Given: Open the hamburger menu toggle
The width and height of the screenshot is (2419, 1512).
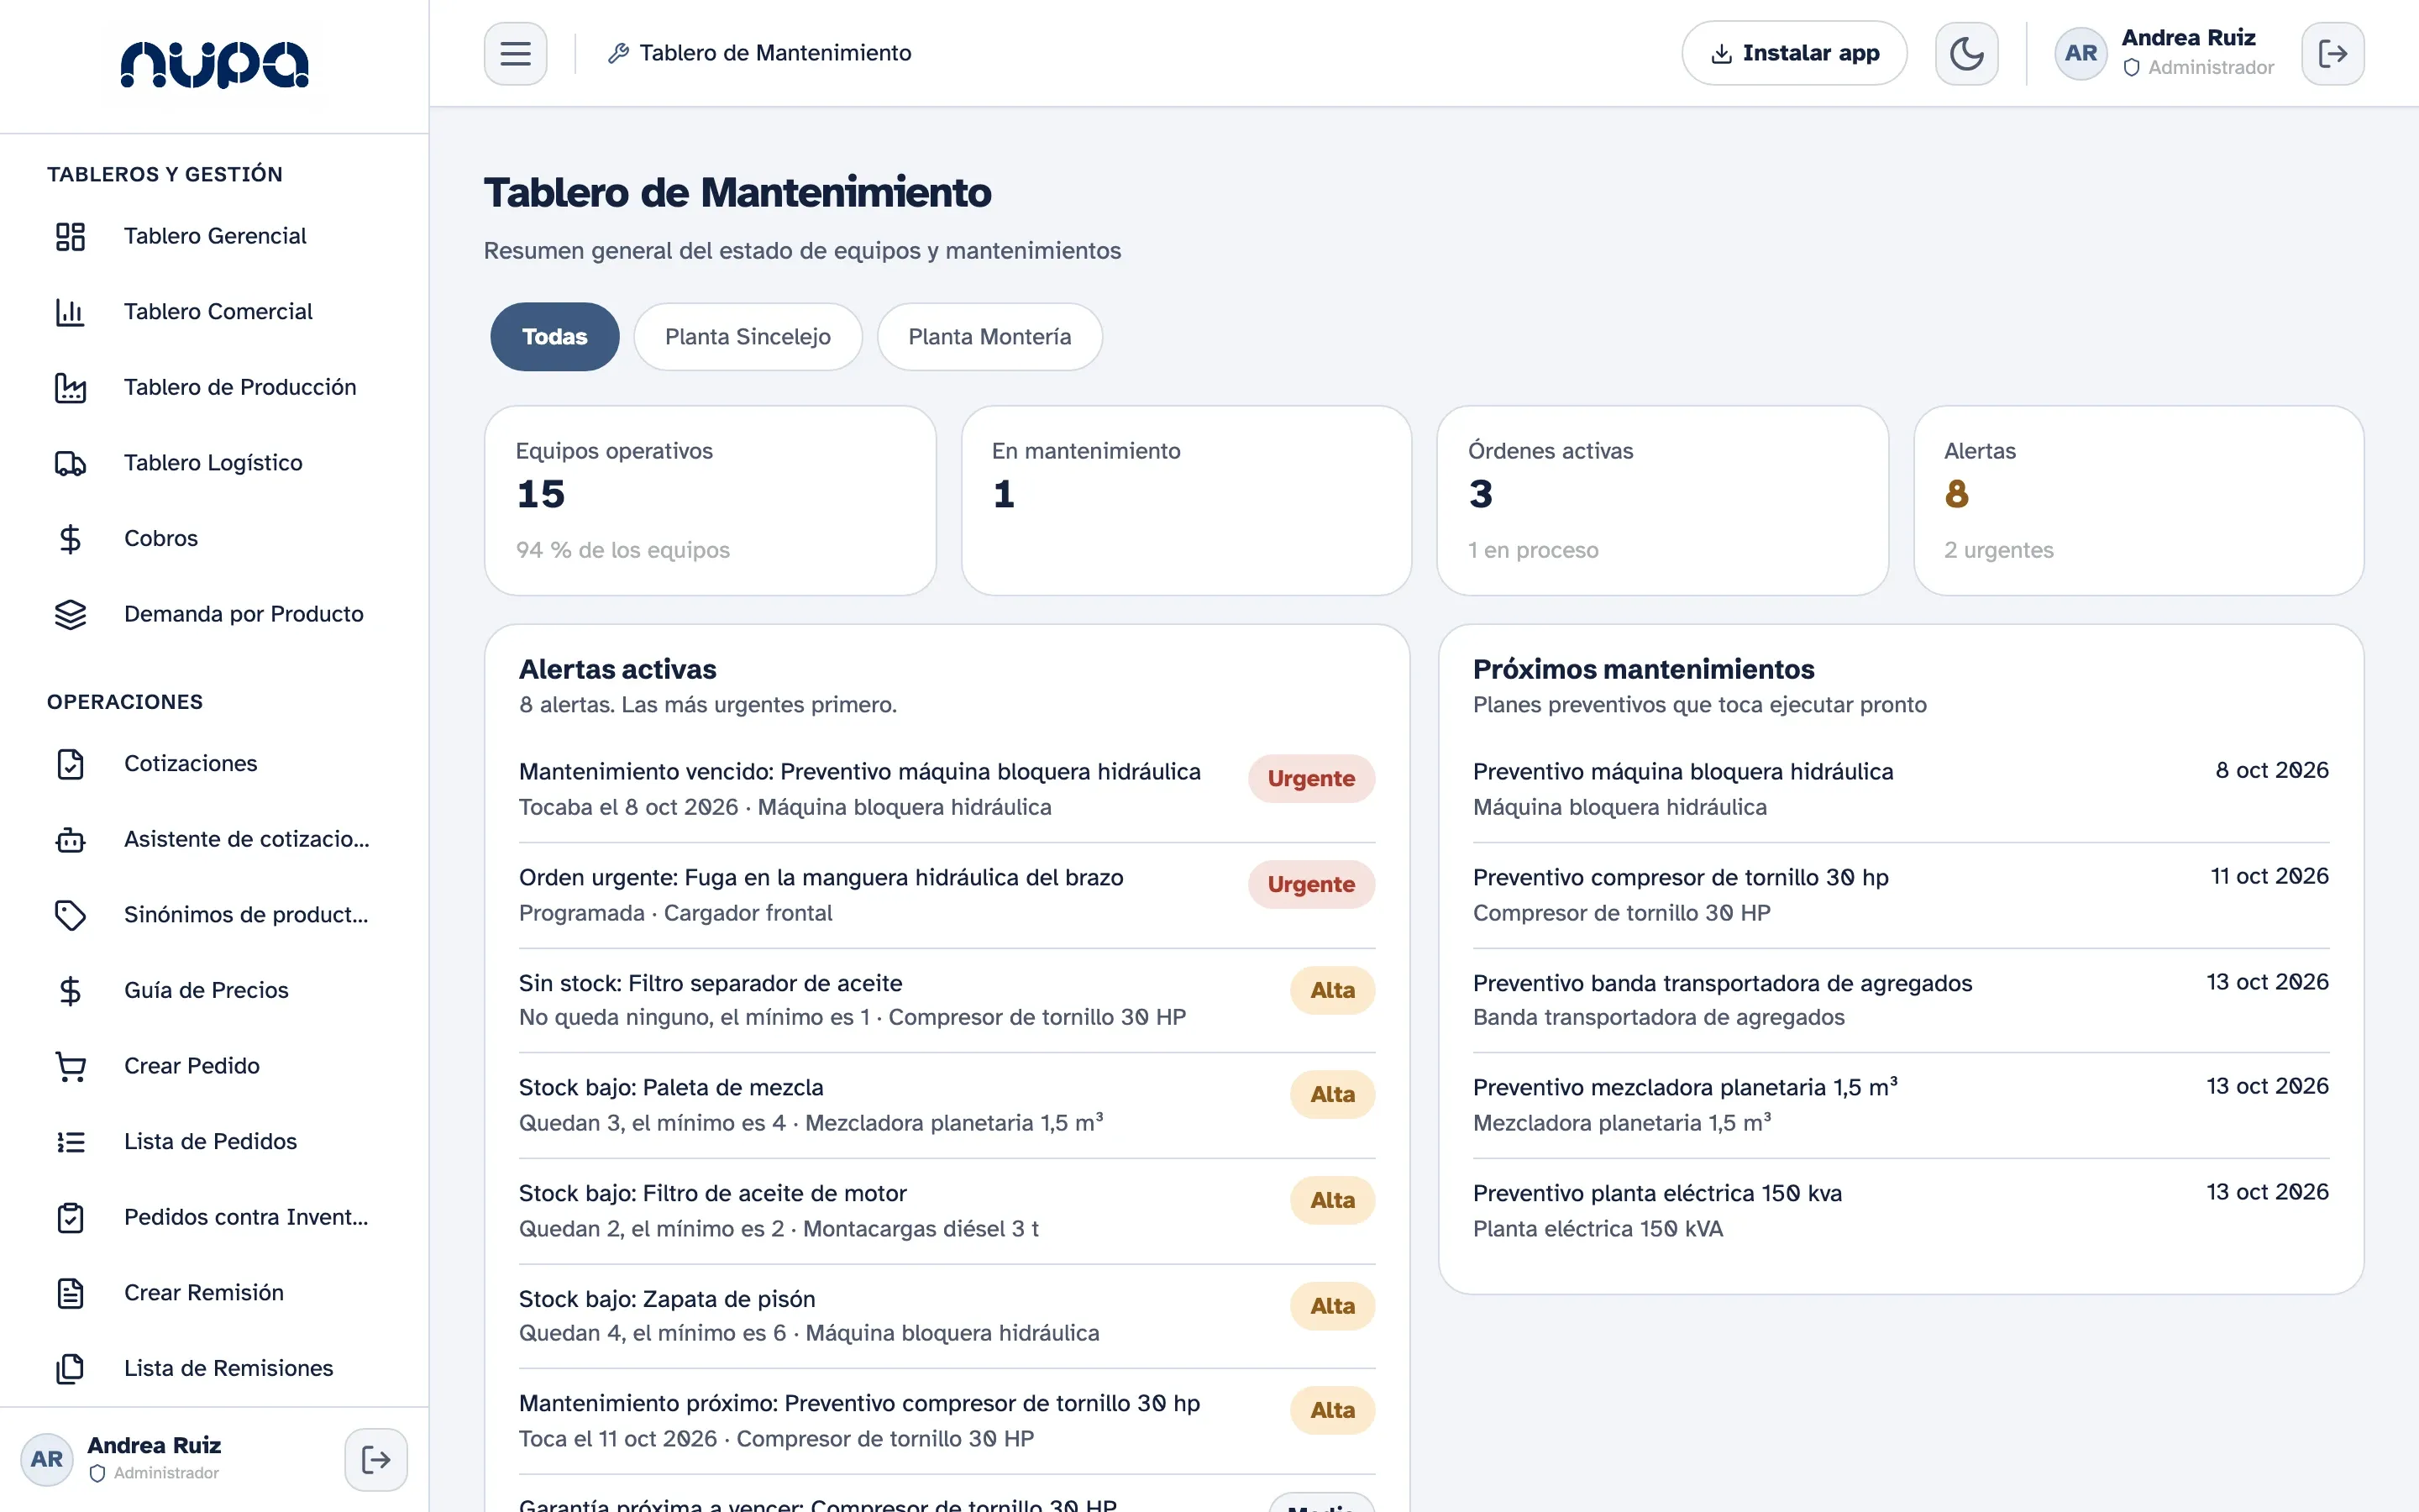Looking at the screenshot, I should point(515,53).
